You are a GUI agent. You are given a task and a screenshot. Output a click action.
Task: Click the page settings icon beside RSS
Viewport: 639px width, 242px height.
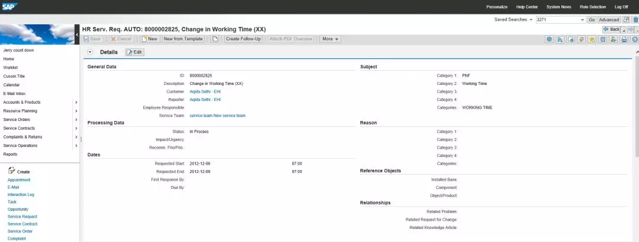pos(570,40)
